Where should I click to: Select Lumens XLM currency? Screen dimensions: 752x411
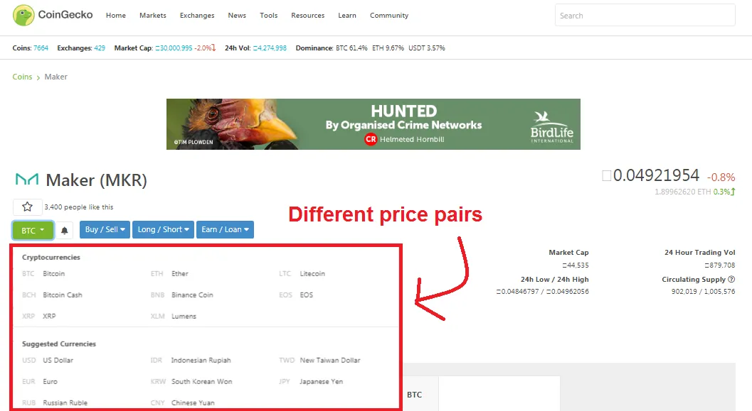[173, 317]
